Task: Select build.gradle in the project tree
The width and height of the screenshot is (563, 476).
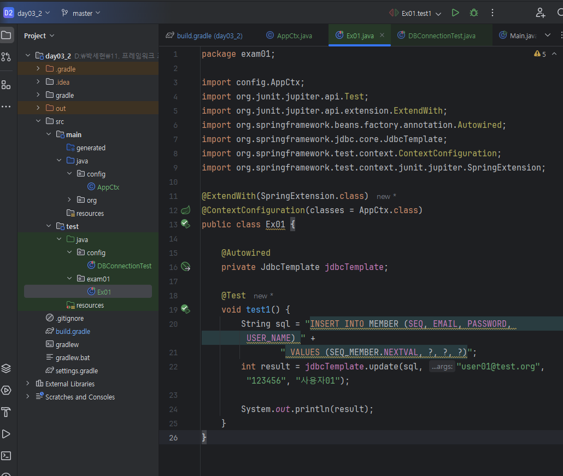Action: 73,331
